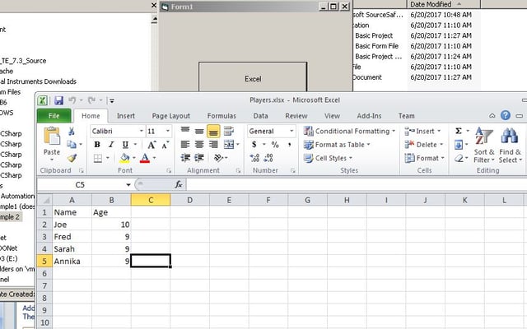Open the text Orientation options
The image size is (527, 329).
(x=219, y=158)
